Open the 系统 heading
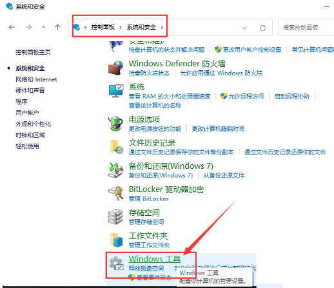This screenshot has width=334, height=288. pos(137,87)
